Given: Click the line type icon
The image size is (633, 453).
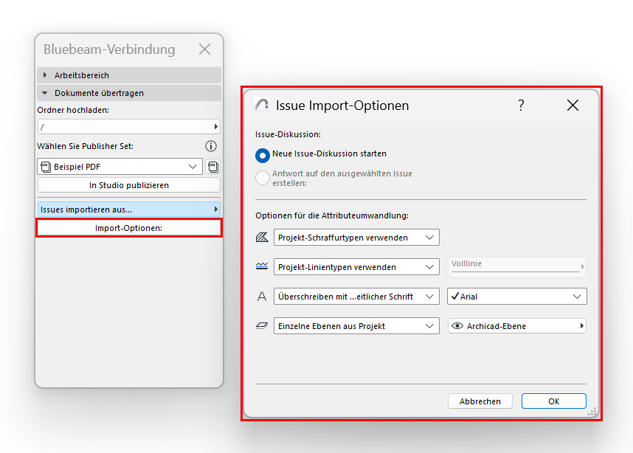Looking at the screenshot, I should click(262, 267).
